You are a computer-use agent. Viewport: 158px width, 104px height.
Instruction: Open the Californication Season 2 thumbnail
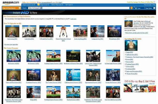[x=73, y=75]
